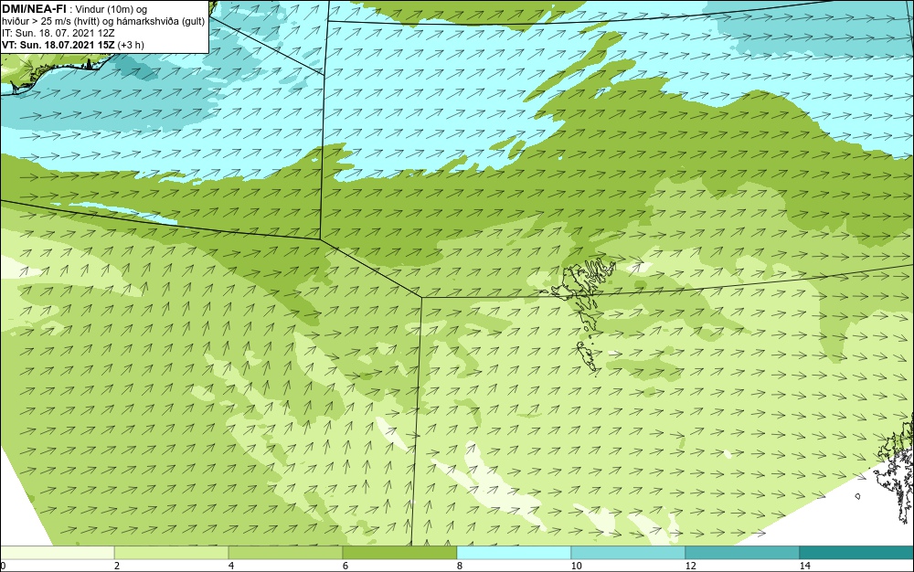Click the 'VT: Sun. 18.07.2021 15Z' line

tap(73, 45)
